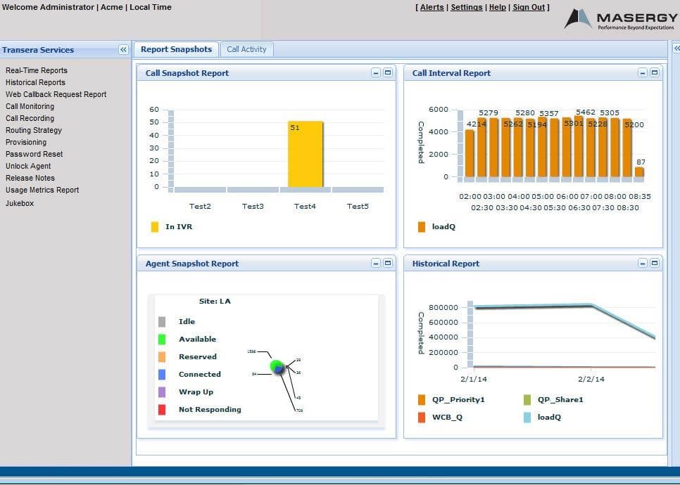680x485 pixels.
Task: Switch to the Call Activity tab
Action: (246, 48)
